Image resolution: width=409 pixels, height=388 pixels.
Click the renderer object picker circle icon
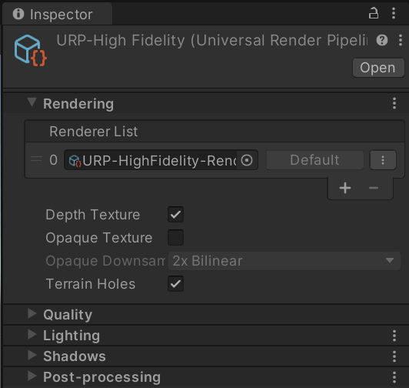247,160
